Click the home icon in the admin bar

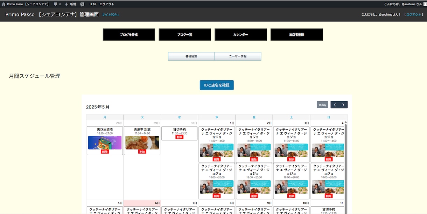click(x=3, y=4)
